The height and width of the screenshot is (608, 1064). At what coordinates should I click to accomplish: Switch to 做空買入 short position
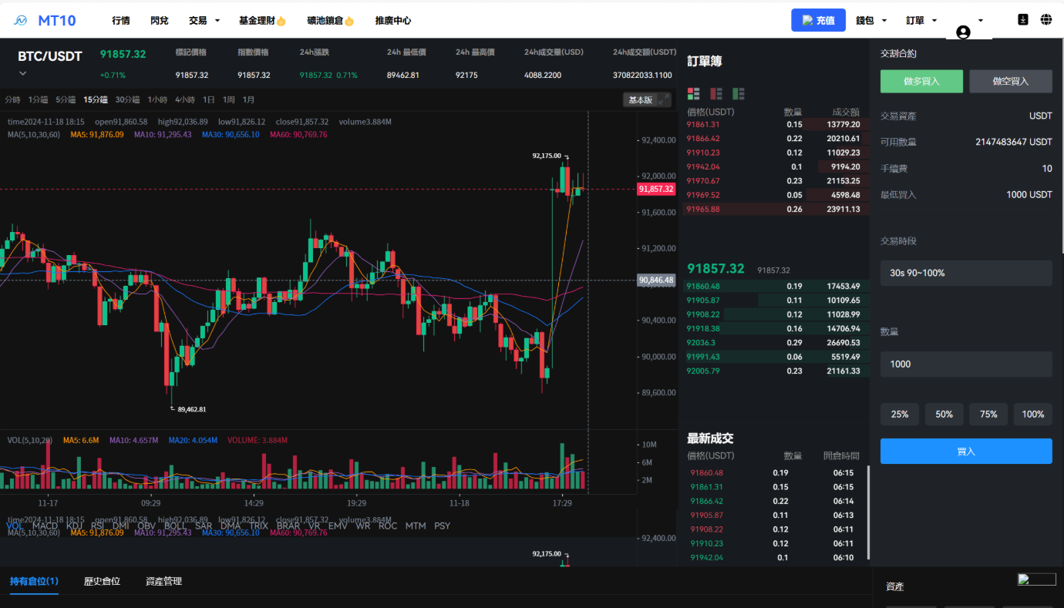coord(1010,81)
